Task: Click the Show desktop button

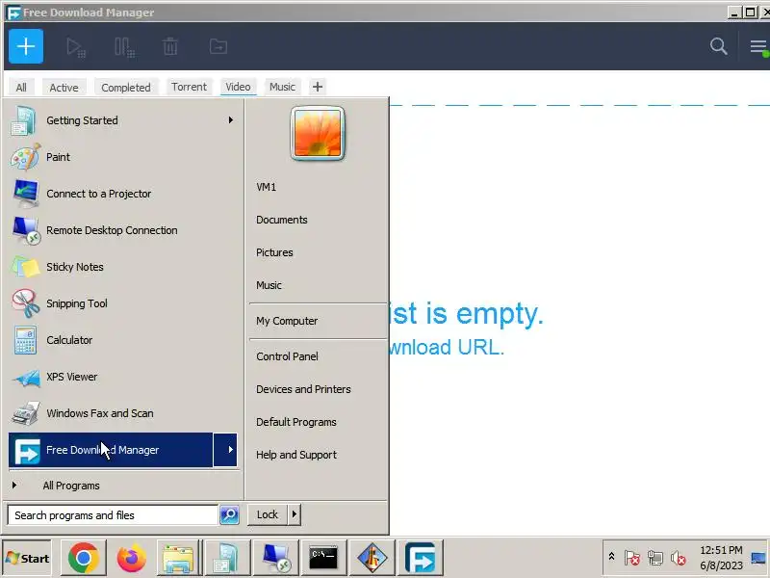Action: [x=759, y=558]
